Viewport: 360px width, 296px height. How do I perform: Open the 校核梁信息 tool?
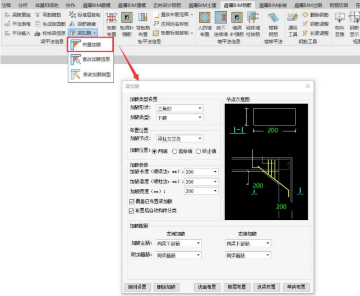50,33
